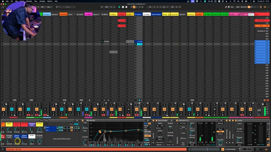Toggle track activator 10

[78, 109]
